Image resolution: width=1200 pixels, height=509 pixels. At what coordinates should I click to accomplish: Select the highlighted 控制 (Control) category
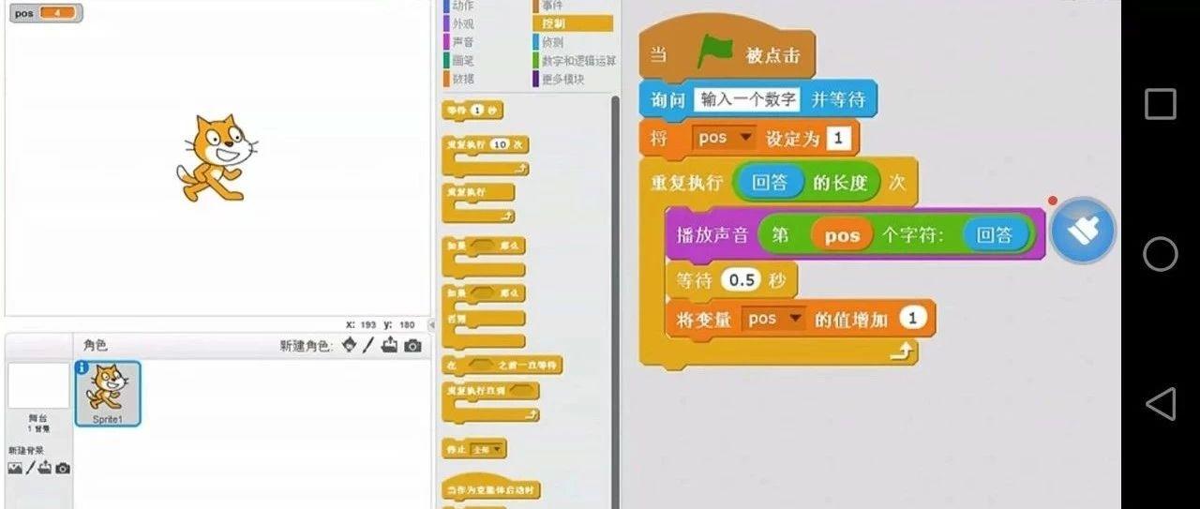pos(572,23)
